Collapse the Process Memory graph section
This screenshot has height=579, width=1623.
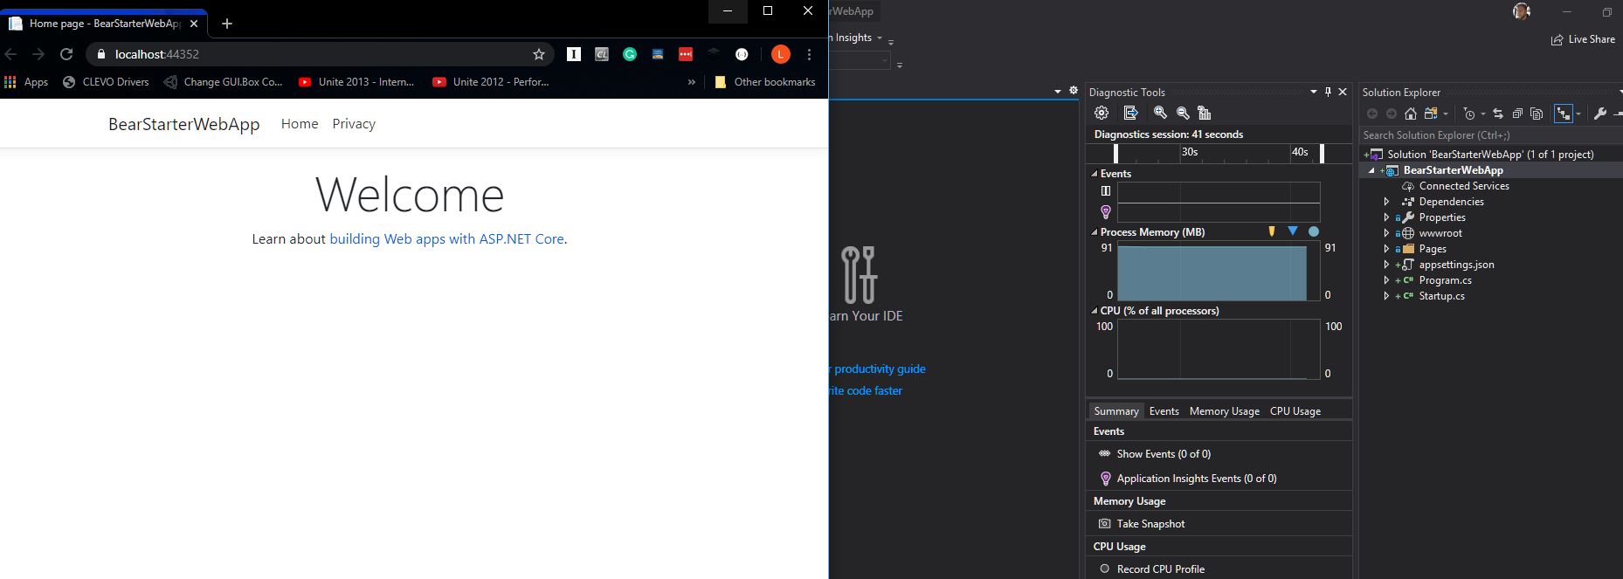pyautogui.click(x=1095, y=232)
